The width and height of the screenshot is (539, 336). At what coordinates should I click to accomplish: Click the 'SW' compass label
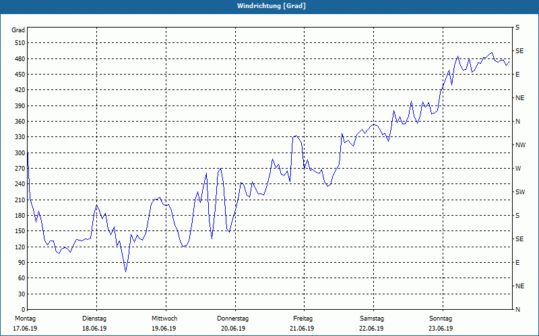(x=520, y=192)
